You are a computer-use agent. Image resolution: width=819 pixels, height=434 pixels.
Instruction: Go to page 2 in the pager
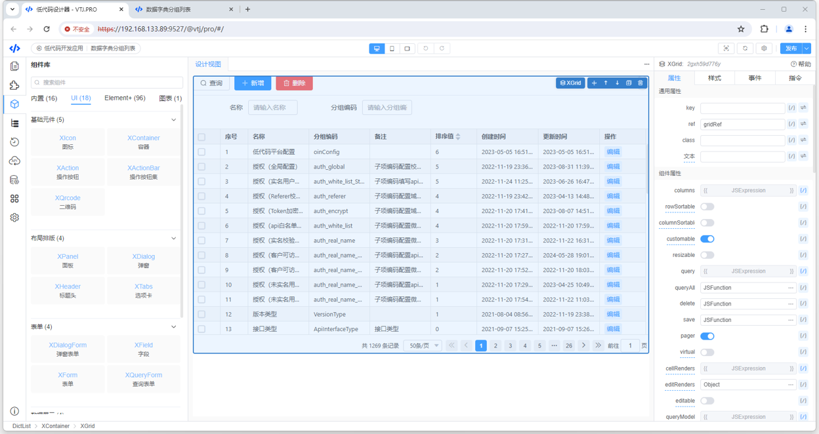[495, 345]
